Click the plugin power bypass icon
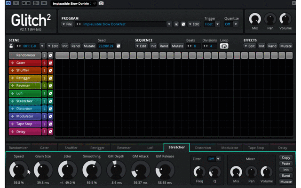Image resolution: width=301 pixels, height=188 pixels. pos(8,3)
